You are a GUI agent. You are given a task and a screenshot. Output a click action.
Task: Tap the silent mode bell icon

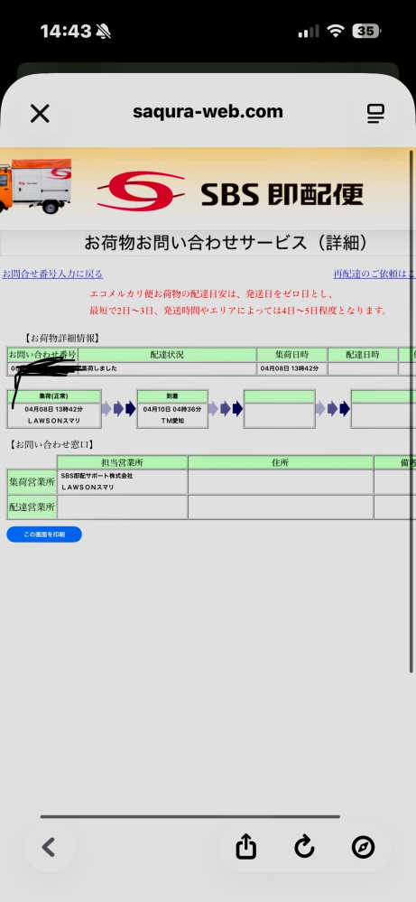pyautogui.click(x=104, y=33)
